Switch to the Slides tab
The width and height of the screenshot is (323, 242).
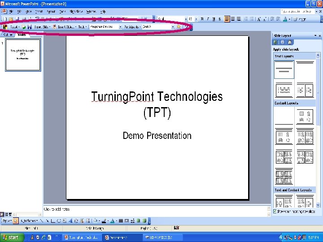tap(22, 35)
